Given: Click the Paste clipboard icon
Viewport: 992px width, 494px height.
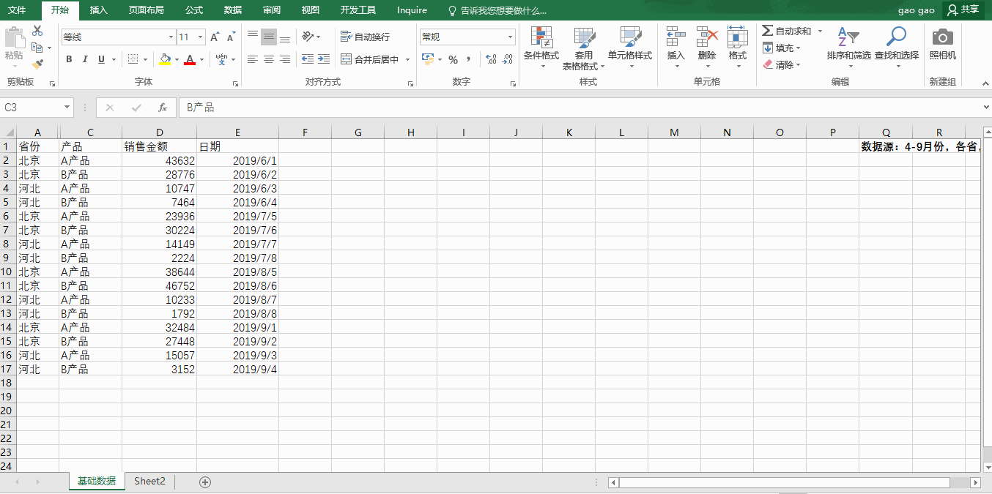Looking at the screenshot, I should [x=13, y=37].
